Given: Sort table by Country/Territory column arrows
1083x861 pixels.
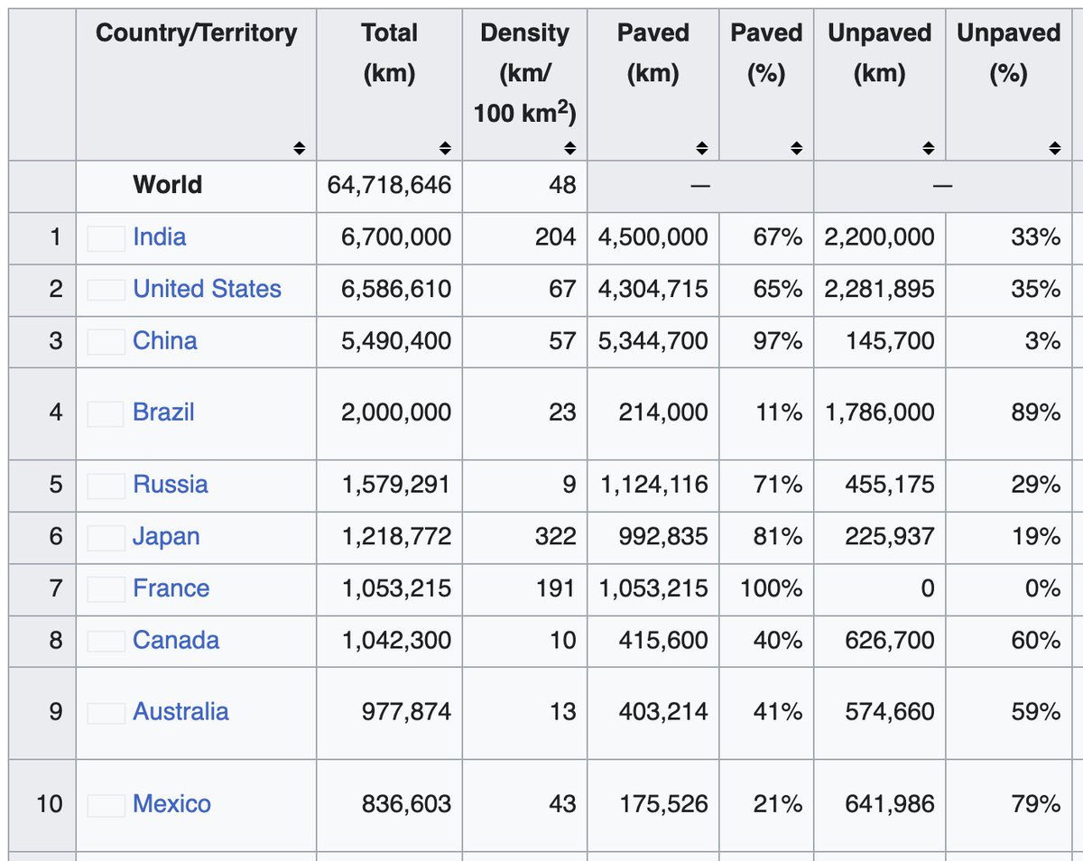Looking at the screenshot, I should coord(300,148).
